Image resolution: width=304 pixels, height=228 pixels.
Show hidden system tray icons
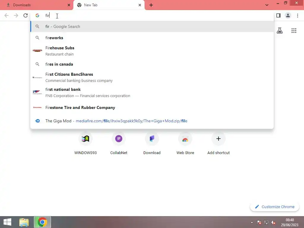(x=252, y=222)
